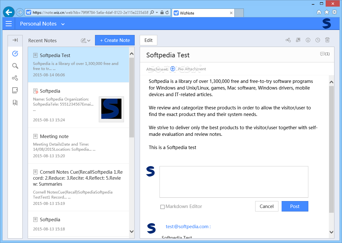
Task: Open the note sort options dropdown
Action: coord(86,40)
